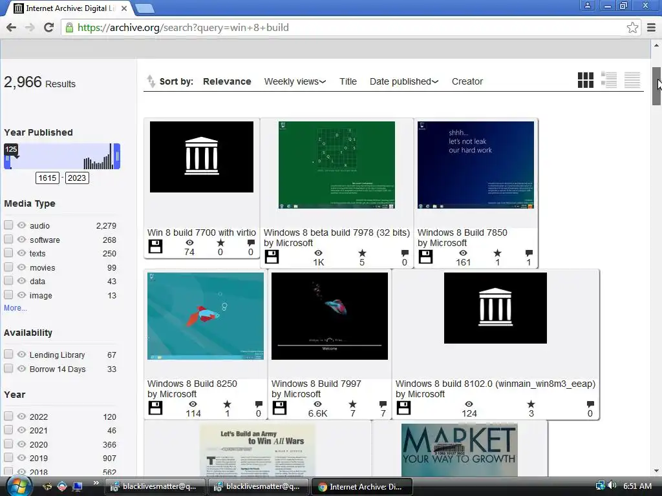Screen dimensions: 662x496
Task: Switch to compact list view icon
Action: click(x=632, y=79)
